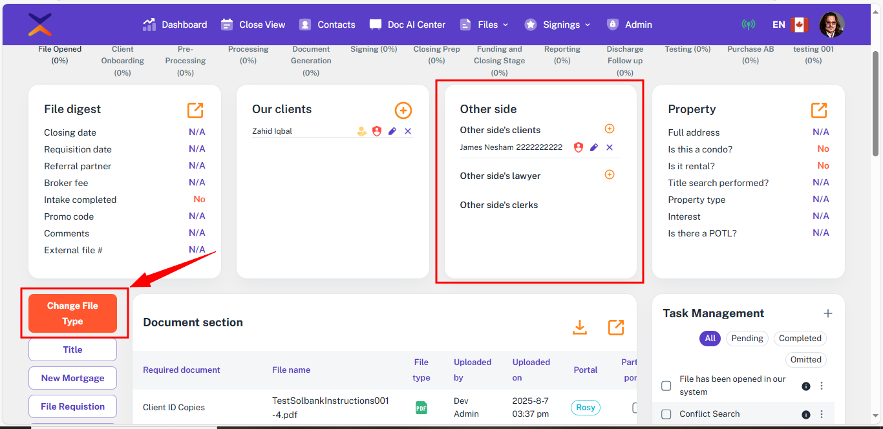Go to Dashboard in top navigation
883x429 pixels.
(x=175, y=25)
